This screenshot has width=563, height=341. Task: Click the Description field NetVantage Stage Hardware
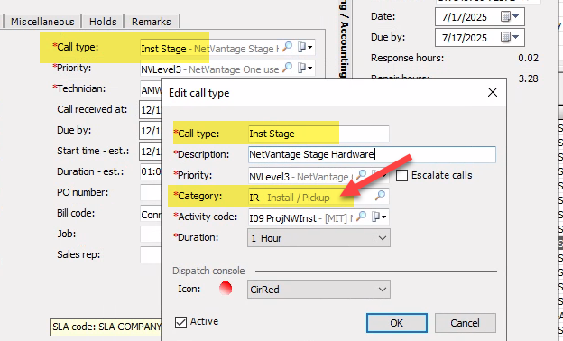372,154
